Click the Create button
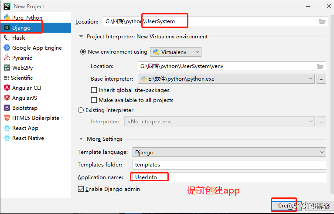Screen dimensions: 334x214 click(x=287, y=205)
